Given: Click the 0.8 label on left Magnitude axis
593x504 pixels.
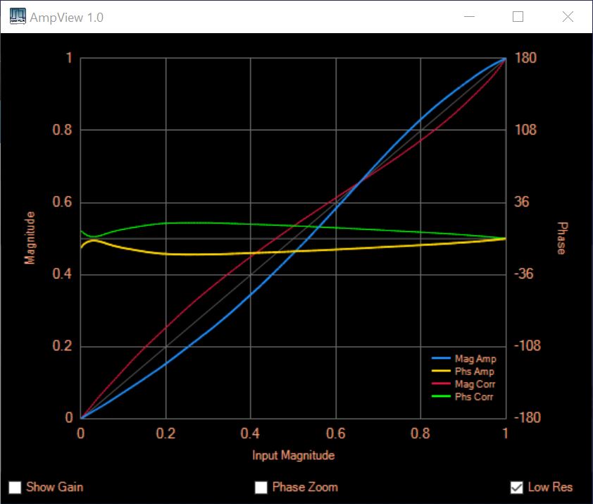Looking at the screenshot, I should [x=64, y=130].
